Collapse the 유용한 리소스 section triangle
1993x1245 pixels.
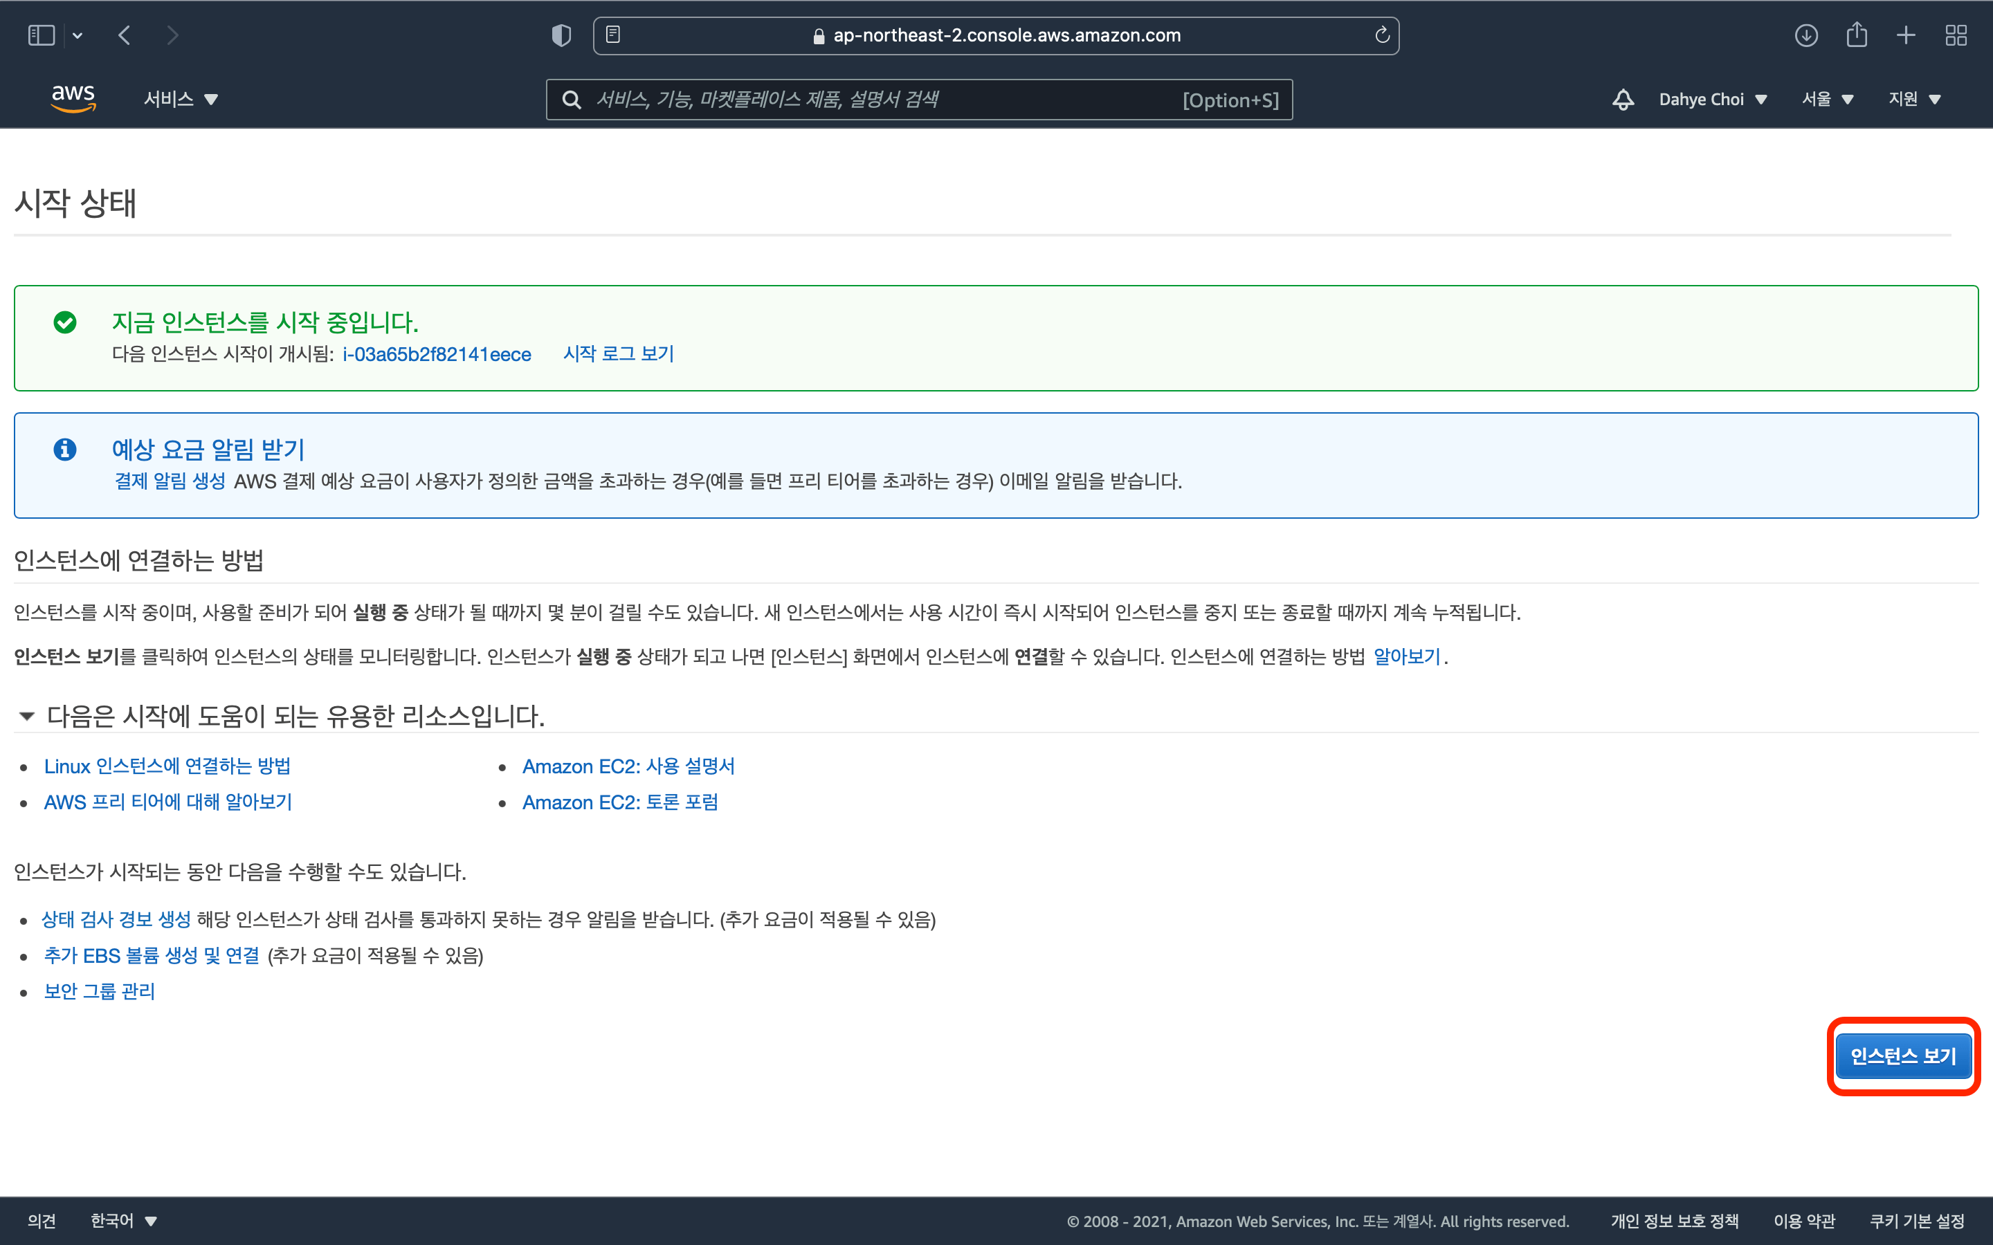point(27,716)
